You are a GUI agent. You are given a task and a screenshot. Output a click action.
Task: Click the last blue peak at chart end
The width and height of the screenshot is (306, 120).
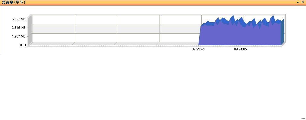pos(283,20)
